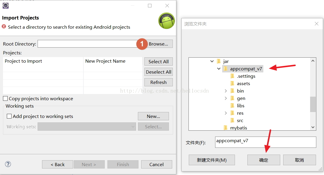
Task: Click the jar folder icon
Action: [219, 61]
